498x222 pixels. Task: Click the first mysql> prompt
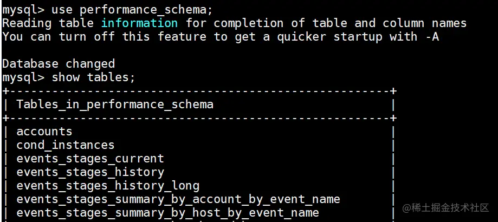click(x=23, y=10)
